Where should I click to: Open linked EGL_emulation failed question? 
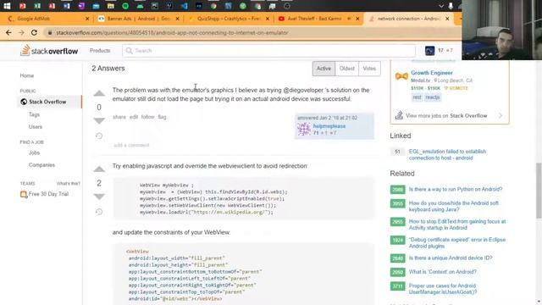tap(447, 154)
